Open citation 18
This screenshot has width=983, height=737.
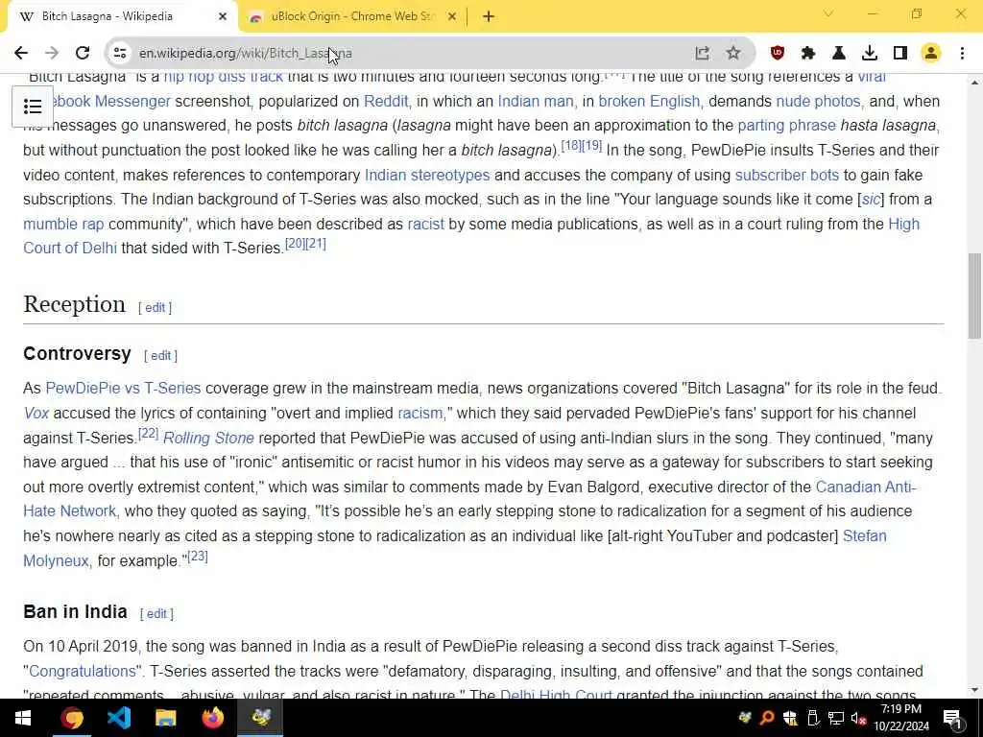570,146
